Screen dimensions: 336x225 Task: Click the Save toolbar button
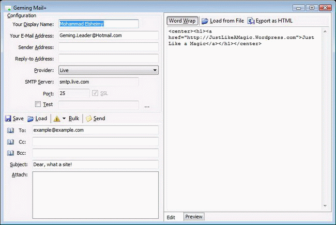(x=14, y=118)
